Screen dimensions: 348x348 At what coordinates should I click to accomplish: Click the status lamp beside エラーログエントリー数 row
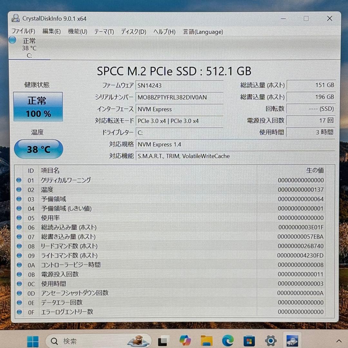pos(19,312)
